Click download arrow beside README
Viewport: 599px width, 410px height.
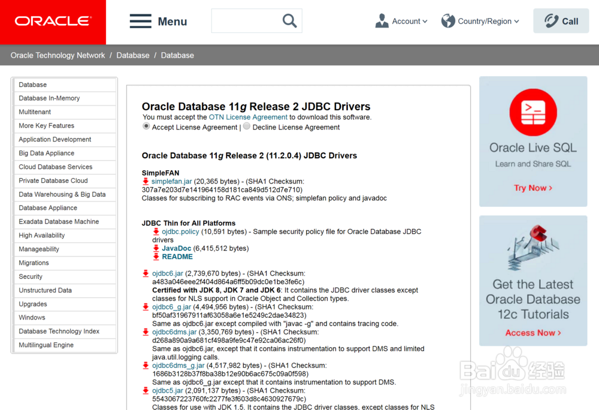[156, 257]
